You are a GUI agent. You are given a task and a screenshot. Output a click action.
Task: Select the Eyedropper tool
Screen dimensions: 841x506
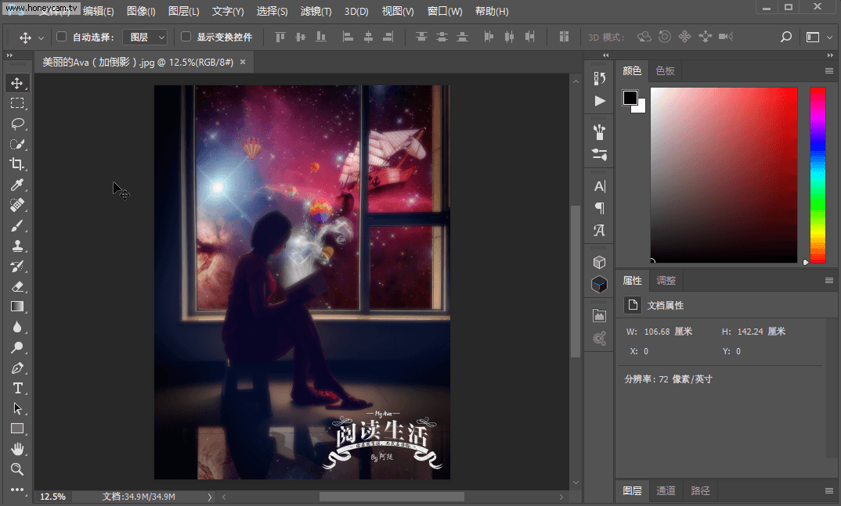tap(17, 185)
